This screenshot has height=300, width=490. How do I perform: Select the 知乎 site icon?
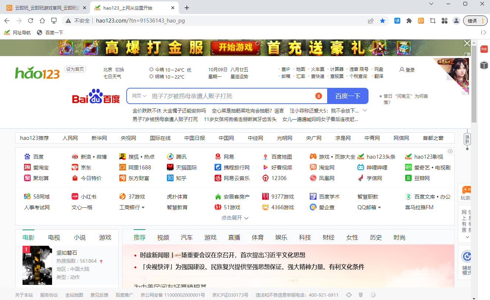170,178
